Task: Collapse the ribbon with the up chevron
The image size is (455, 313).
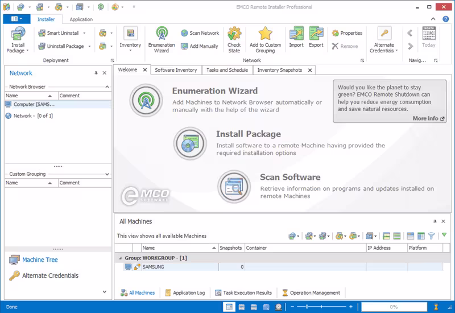Action: [x=433, y=19]
